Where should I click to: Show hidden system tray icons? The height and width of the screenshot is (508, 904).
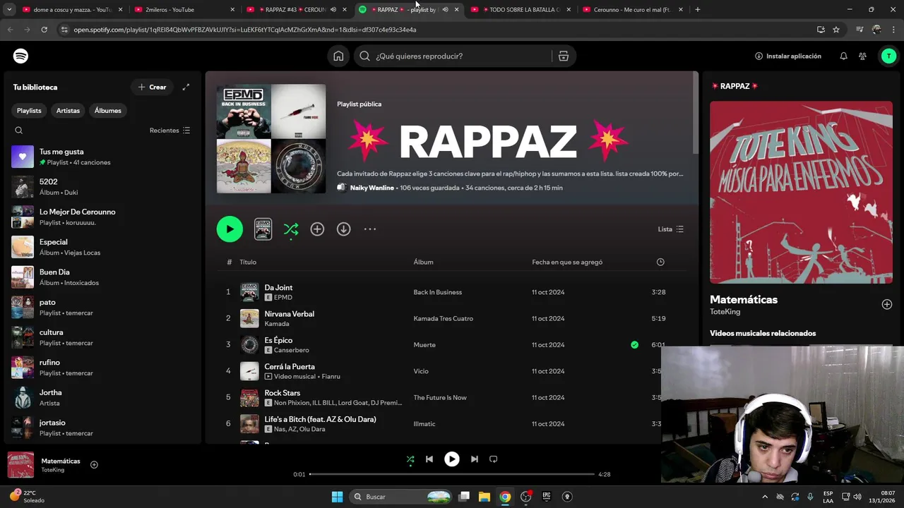pos(764,497)
